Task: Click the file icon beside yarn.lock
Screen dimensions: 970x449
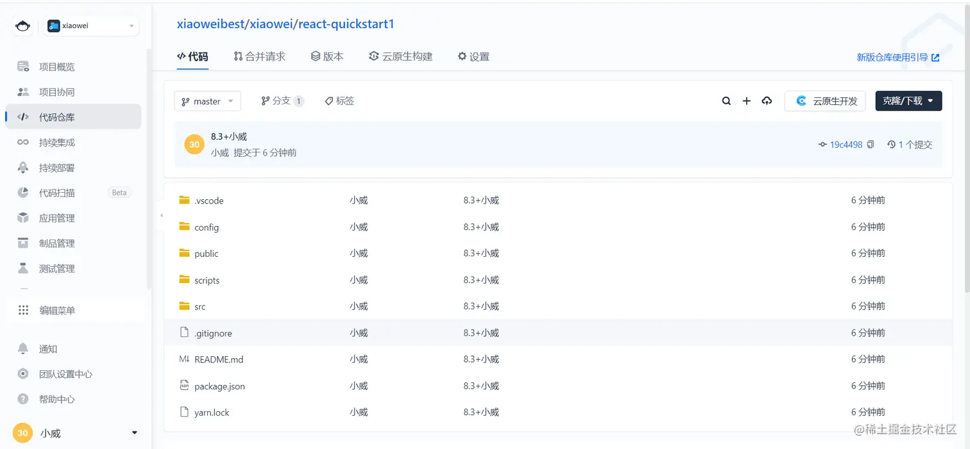Action: [184, 412]
